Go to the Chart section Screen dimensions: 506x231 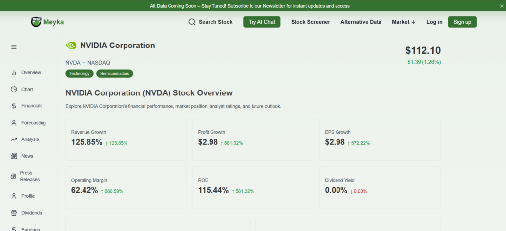pyautogui.click(x=27, y=89)
